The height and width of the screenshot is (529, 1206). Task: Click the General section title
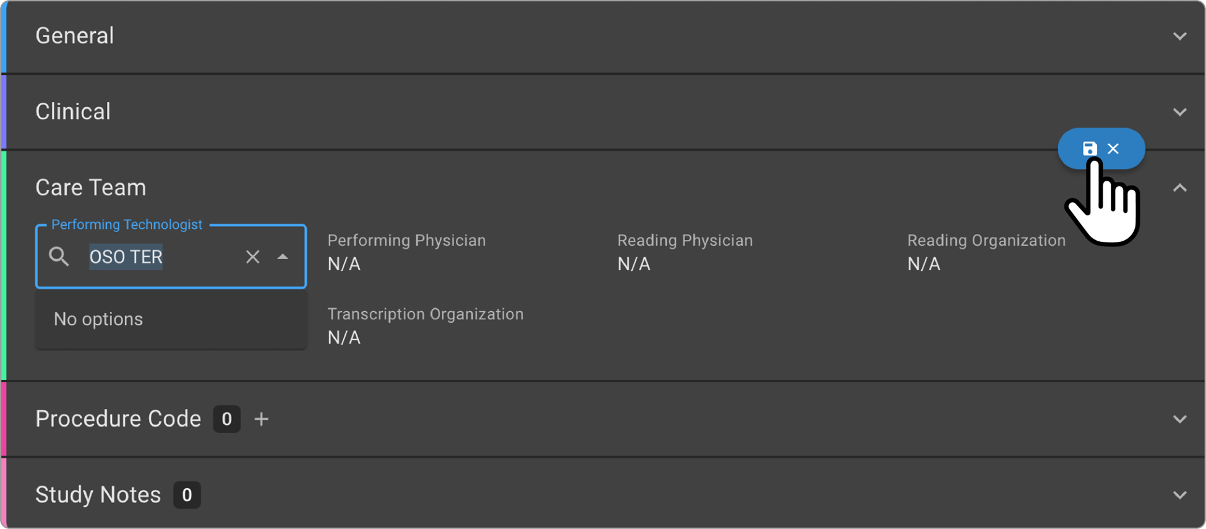click(75, 36)
